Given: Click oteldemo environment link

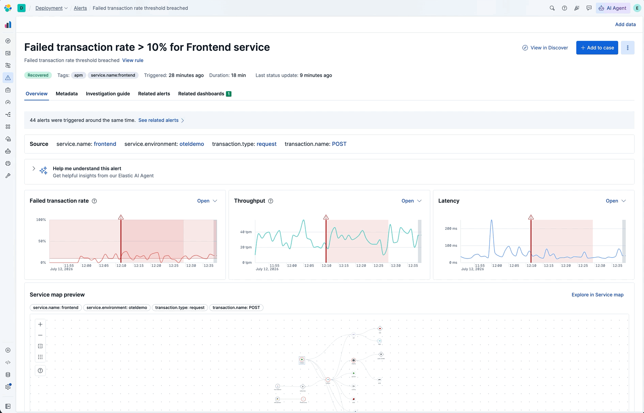Looking at the screenshot, I should pos(192,144).
